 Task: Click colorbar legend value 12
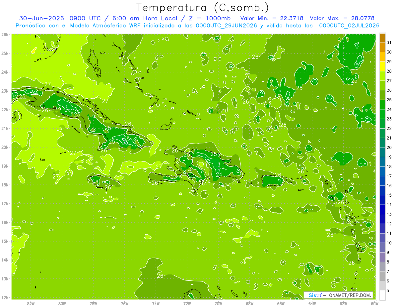point(389,224)
